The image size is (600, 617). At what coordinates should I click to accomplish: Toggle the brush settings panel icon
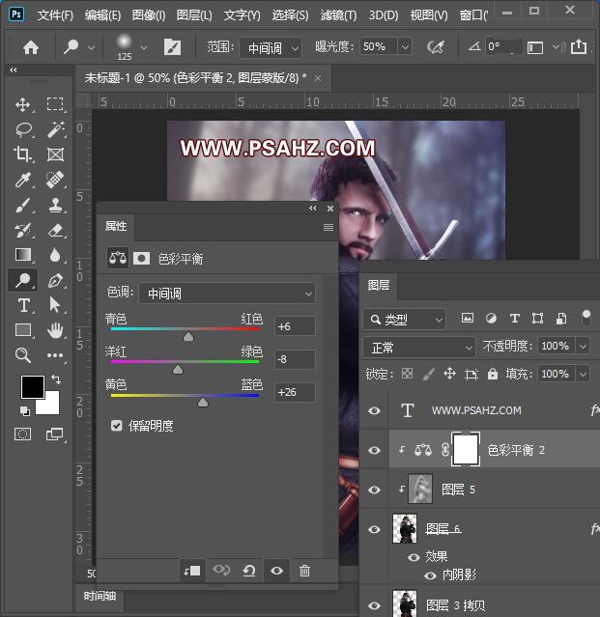click(x=172, y=47)
